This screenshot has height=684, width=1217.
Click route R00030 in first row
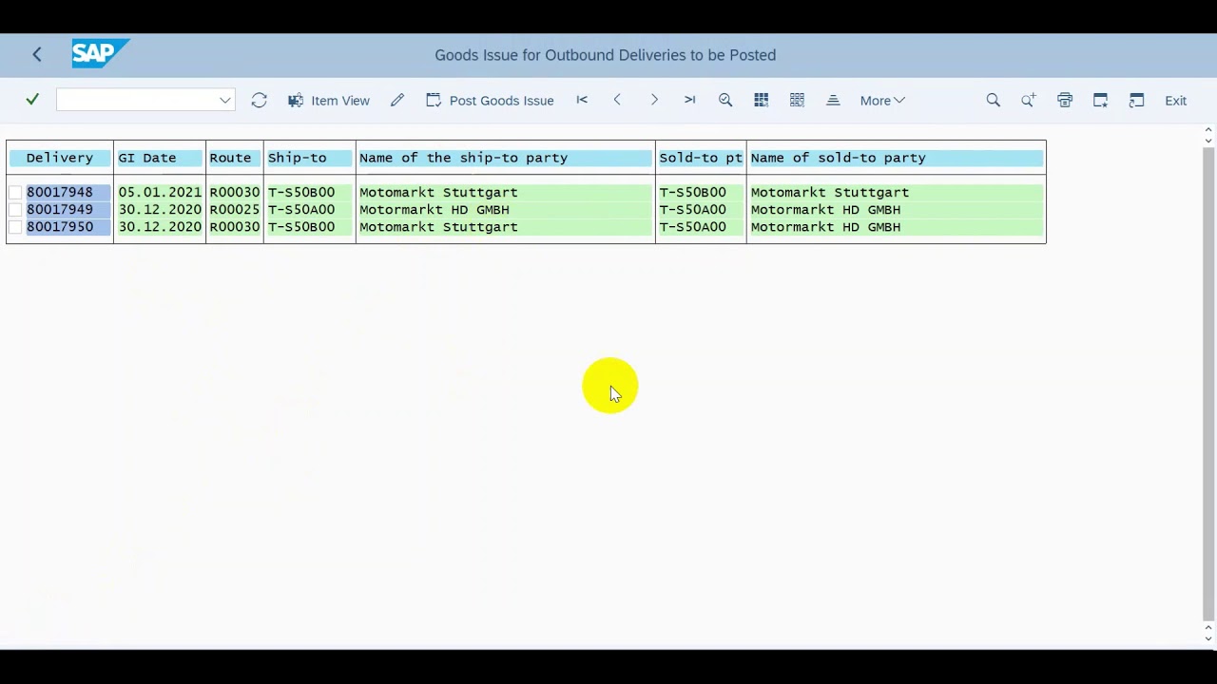tap(234, 192)
